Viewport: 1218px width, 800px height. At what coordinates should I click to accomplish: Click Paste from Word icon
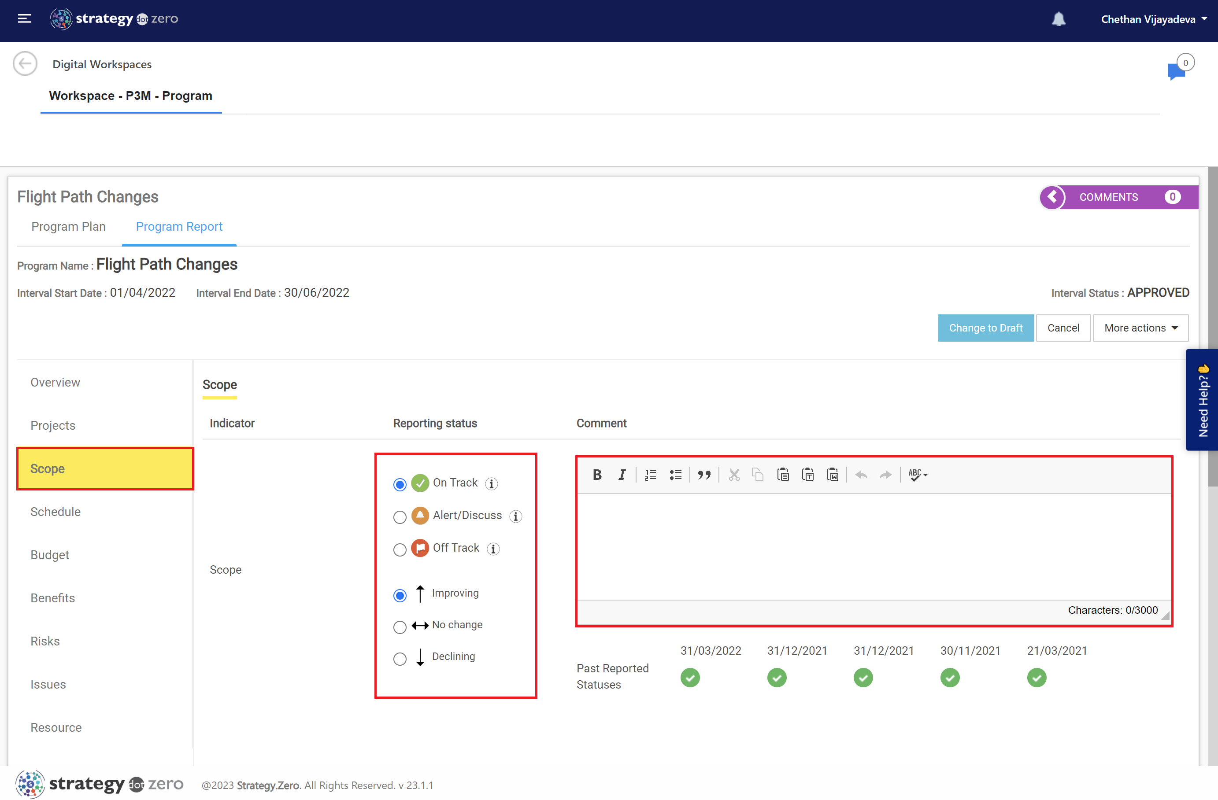[x=833, y=475]
